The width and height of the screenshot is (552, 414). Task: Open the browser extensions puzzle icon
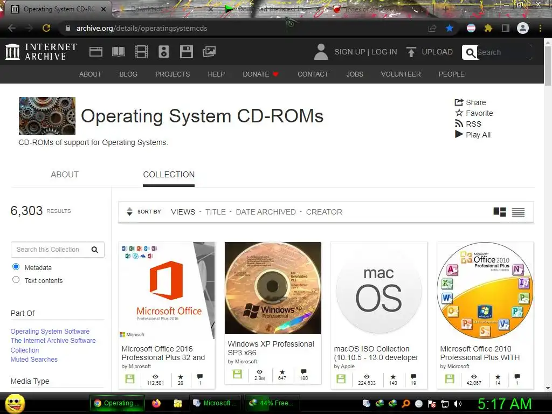click(x=488, y=28)
